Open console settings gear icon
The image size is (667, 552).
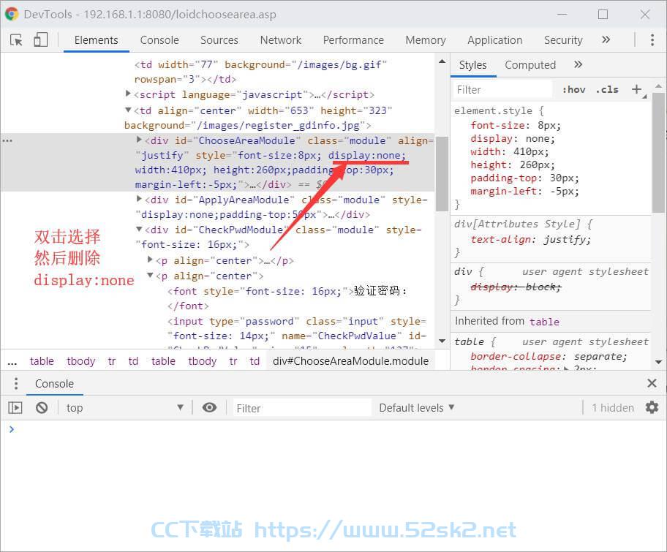coord(652,407)
